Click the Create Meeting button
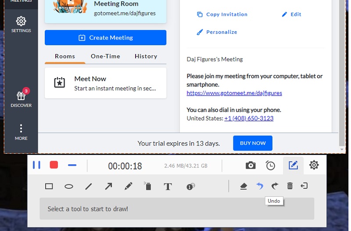Image resolution: width=351 pixels, height=231 pixels. pos(105,38)
